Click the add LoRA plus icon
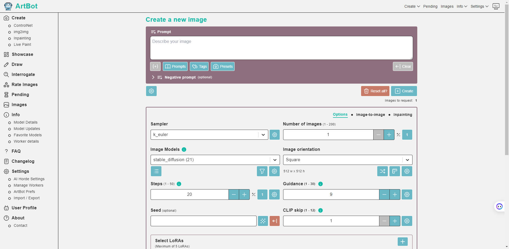Screen dimensions: 509x249 tap(402, 242)
